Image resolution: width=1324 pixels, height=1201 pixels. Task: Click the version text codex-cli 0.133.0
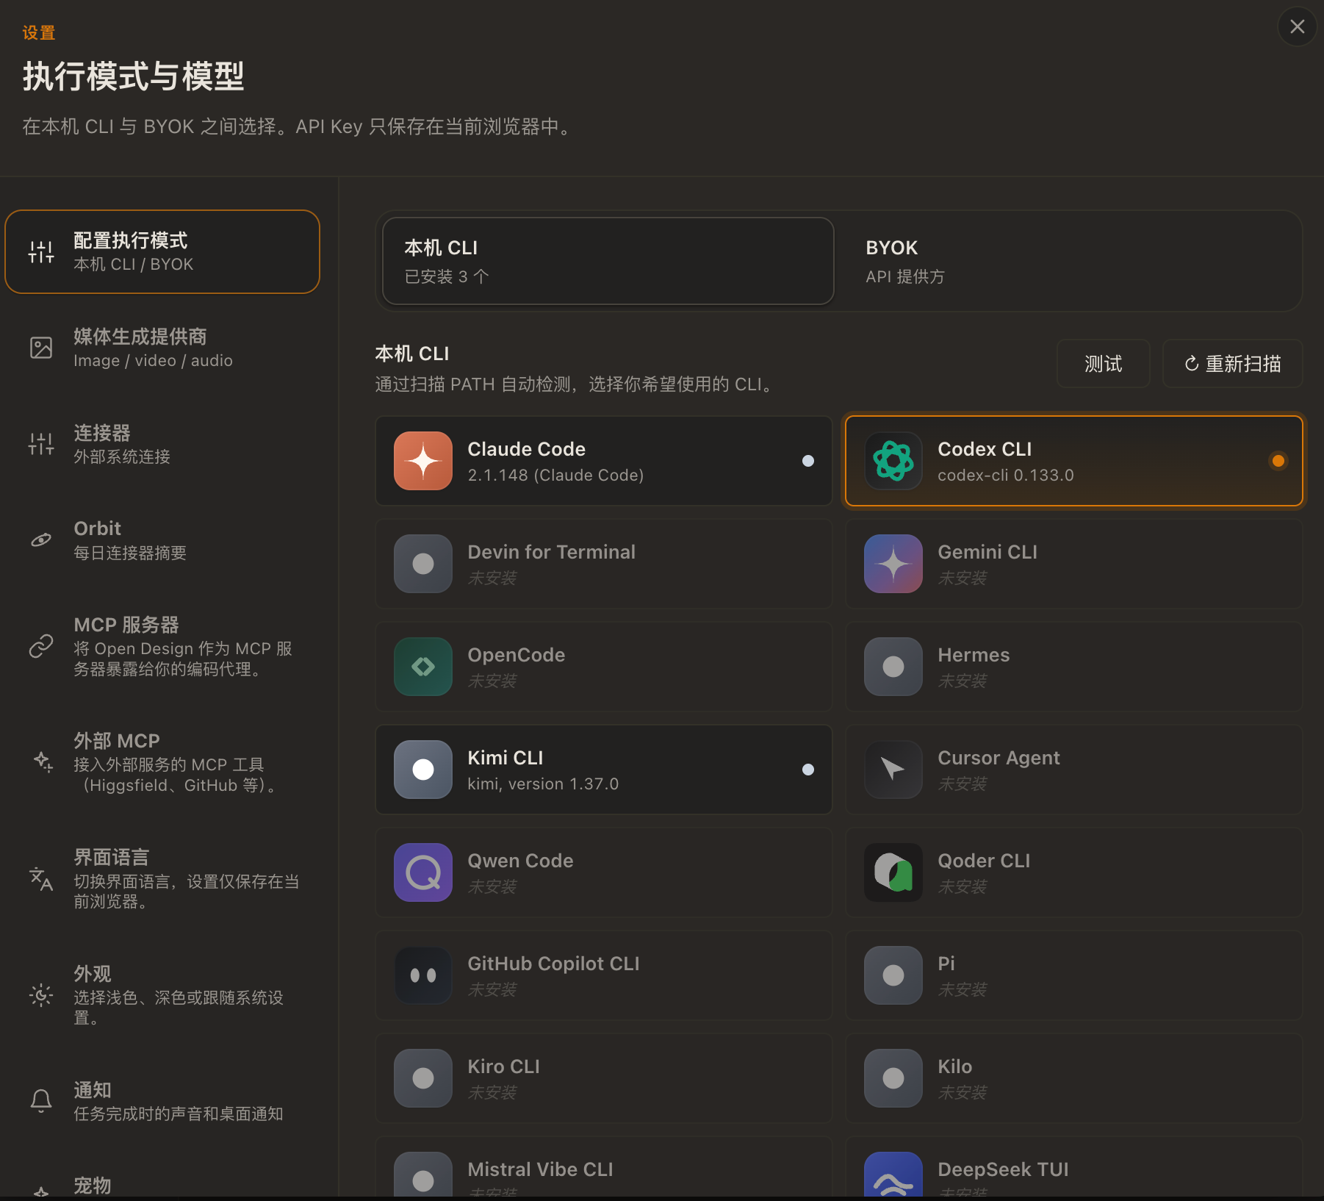(1006, 476)
